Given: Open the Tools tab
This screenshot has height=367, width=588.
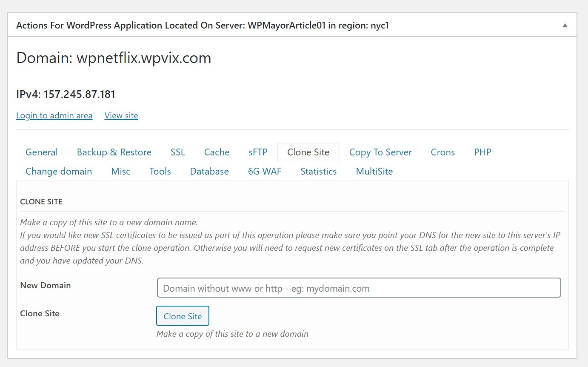Looking at the screenshot, I should [160, 172].
